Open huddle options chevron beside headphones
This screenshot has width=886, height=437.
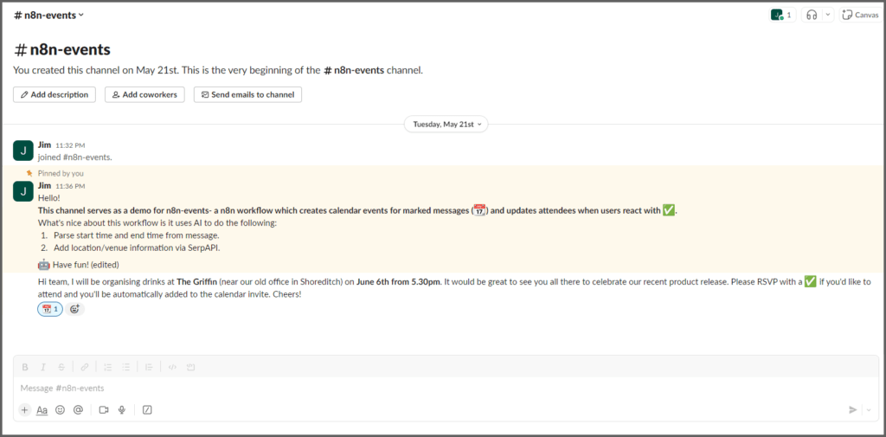point(828,15)
